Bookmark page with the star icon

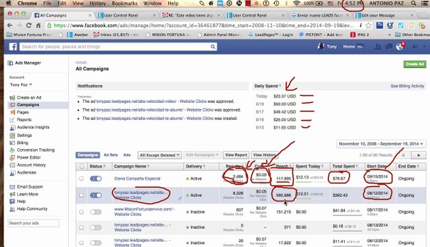368,25
